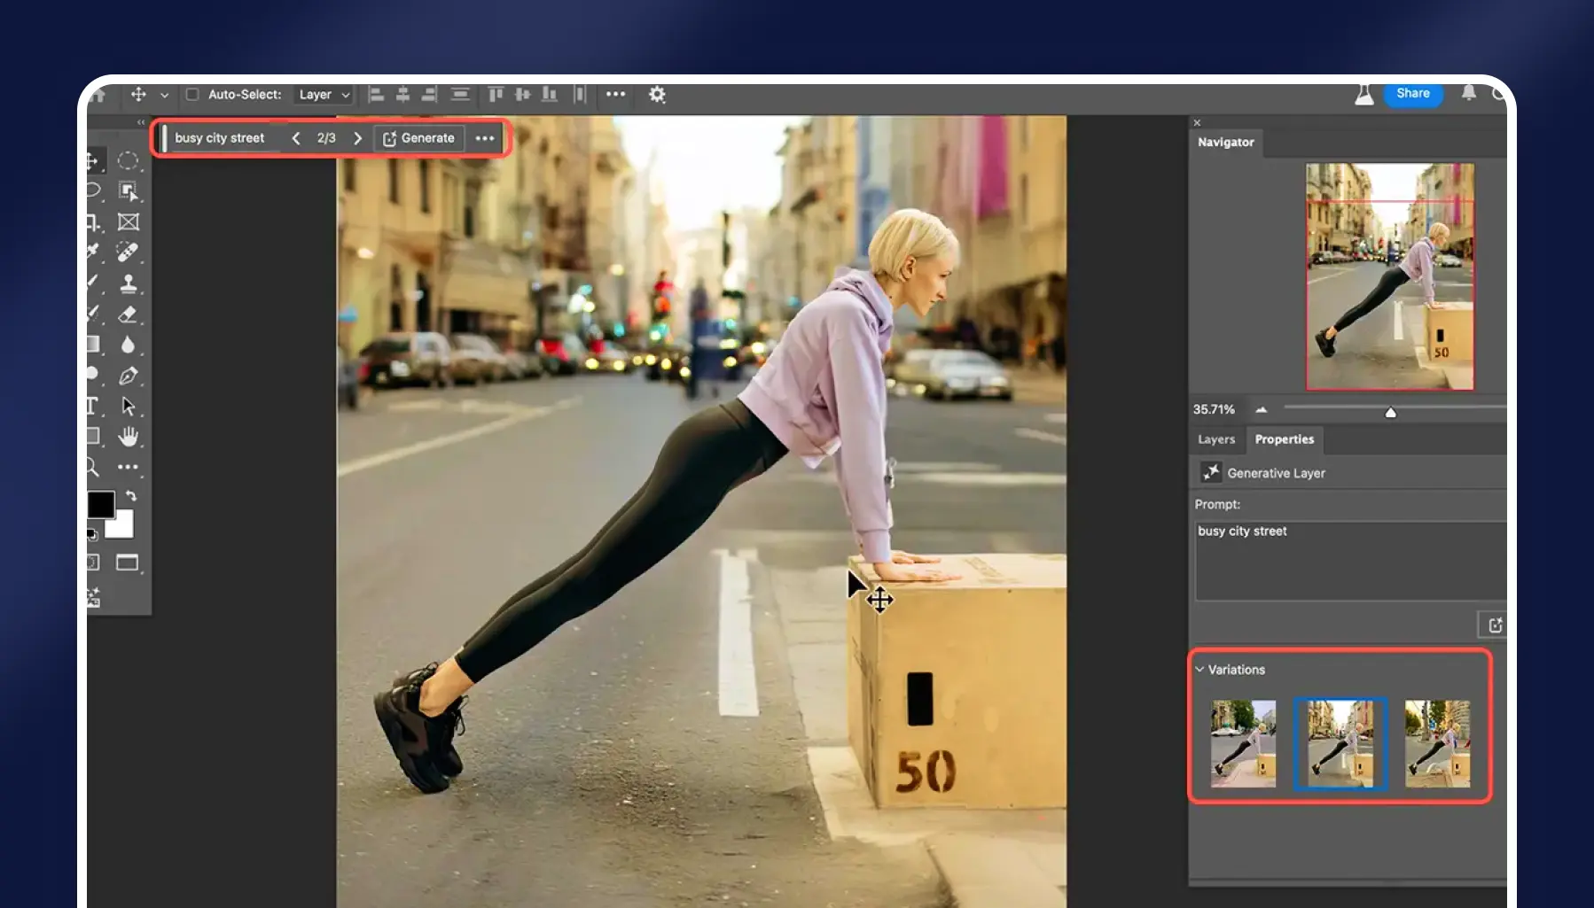Open the Navigator panel tab
The height and width of the screenshot is (908, 1594).
[x=1225, y=142]
